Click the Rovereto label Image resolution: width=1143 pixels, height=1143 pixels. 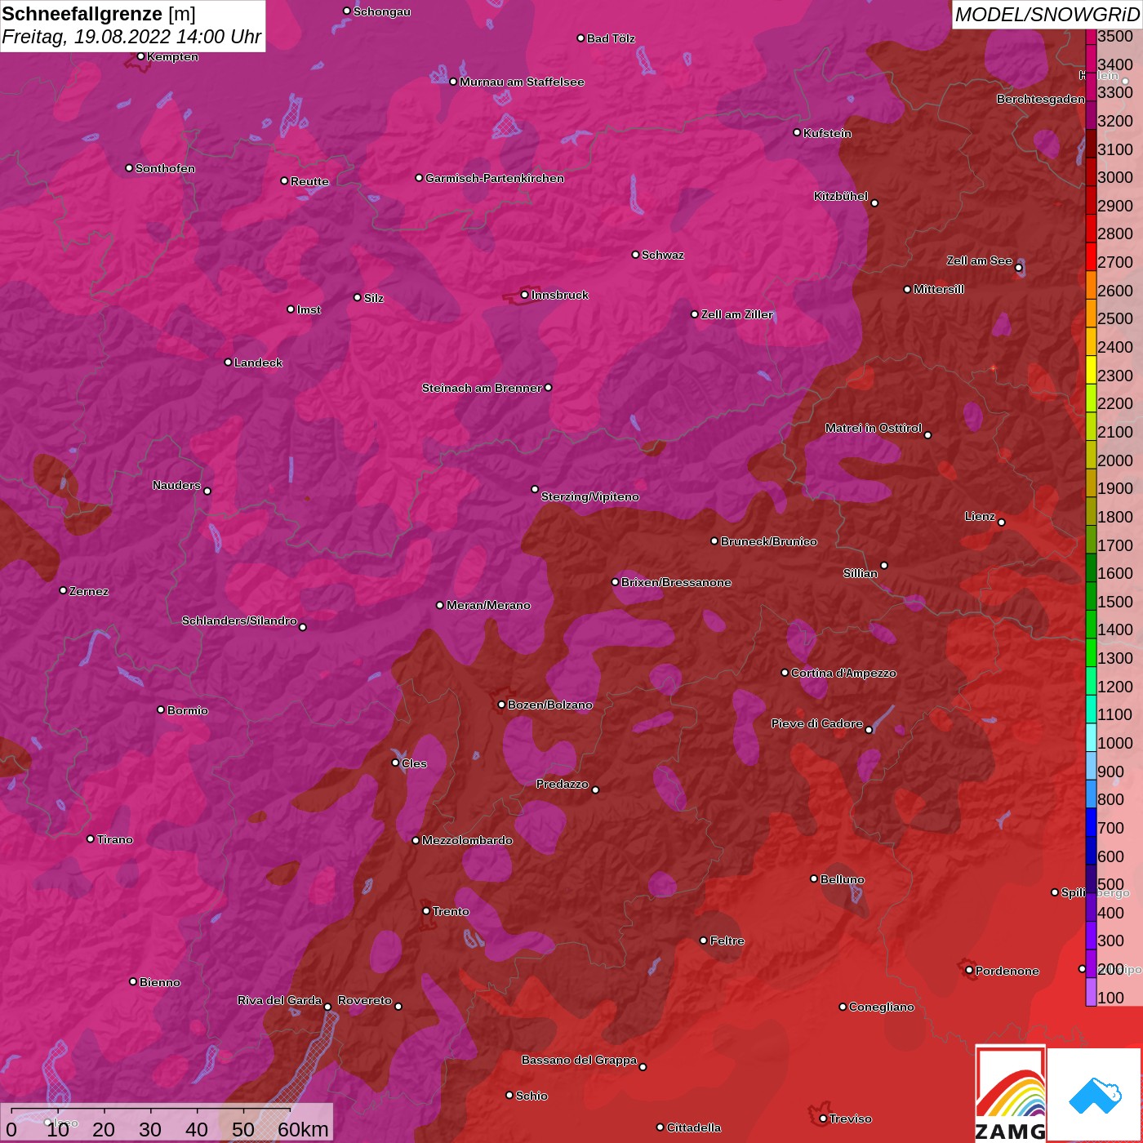365,1000
